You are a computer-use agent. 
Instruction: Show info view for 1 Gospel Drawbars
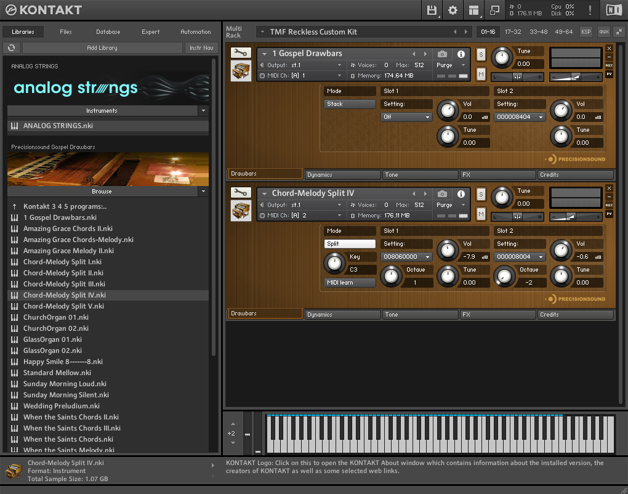[x=461, y=54]
